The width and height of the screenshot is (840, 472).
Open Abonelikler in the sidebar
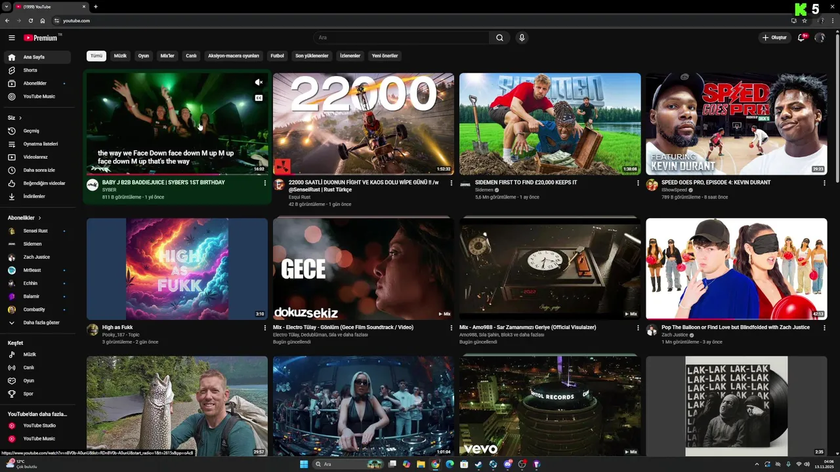click(x=36, y=83)
